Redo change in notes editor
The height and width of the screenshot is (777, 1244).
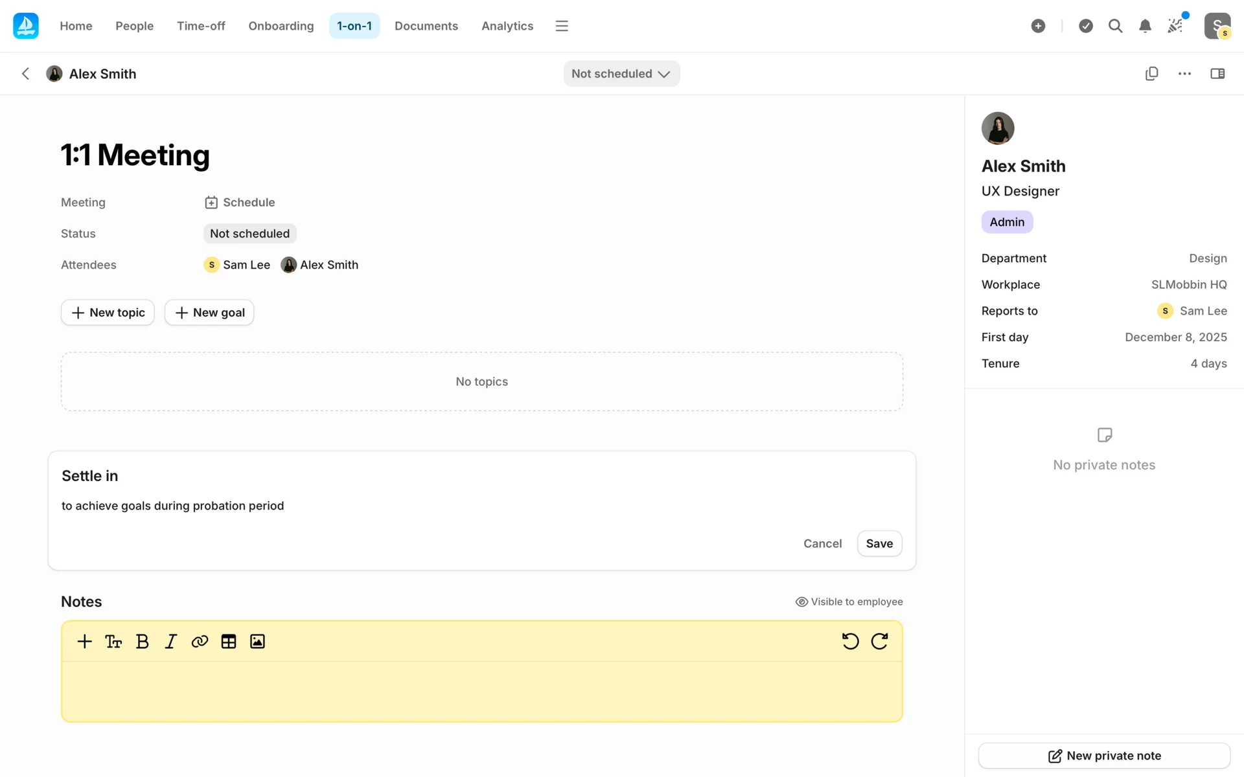(879, 641)
